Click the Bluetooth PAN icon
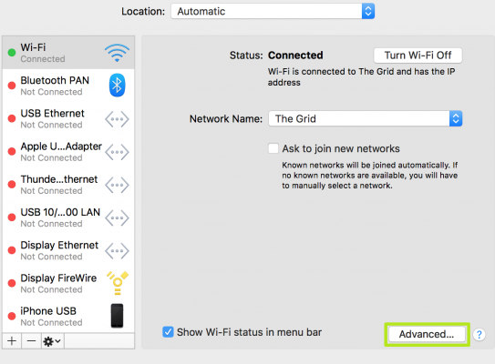 pyautogui.click(x=117, y=86)
